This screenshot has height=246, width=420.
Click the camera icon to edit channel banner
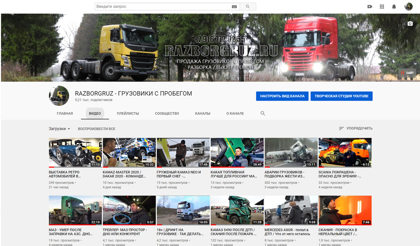point(410,24)
